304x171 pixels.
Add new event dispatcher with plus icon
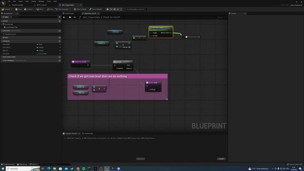pyautogui.click(x=59, y=57)
